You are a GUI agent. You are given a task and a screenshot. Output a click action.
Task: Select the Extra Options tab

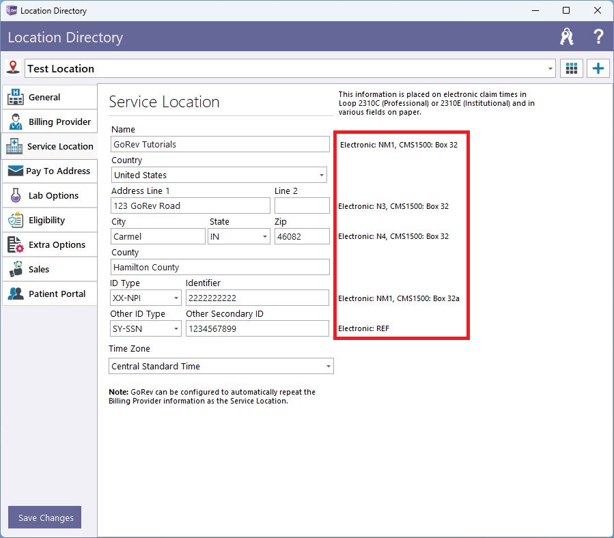(x=50, y=244)
